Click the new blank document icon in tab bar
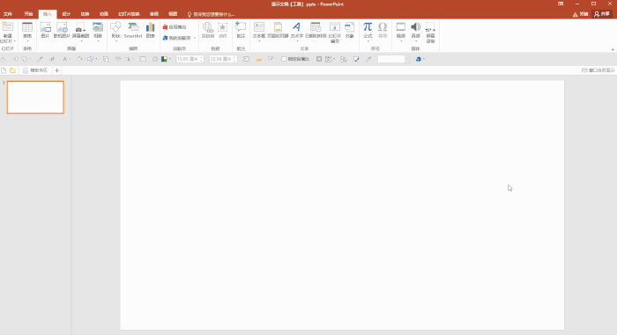Image resolution: width=617 pixels, height=335 pixels. [x=4, y=70]
